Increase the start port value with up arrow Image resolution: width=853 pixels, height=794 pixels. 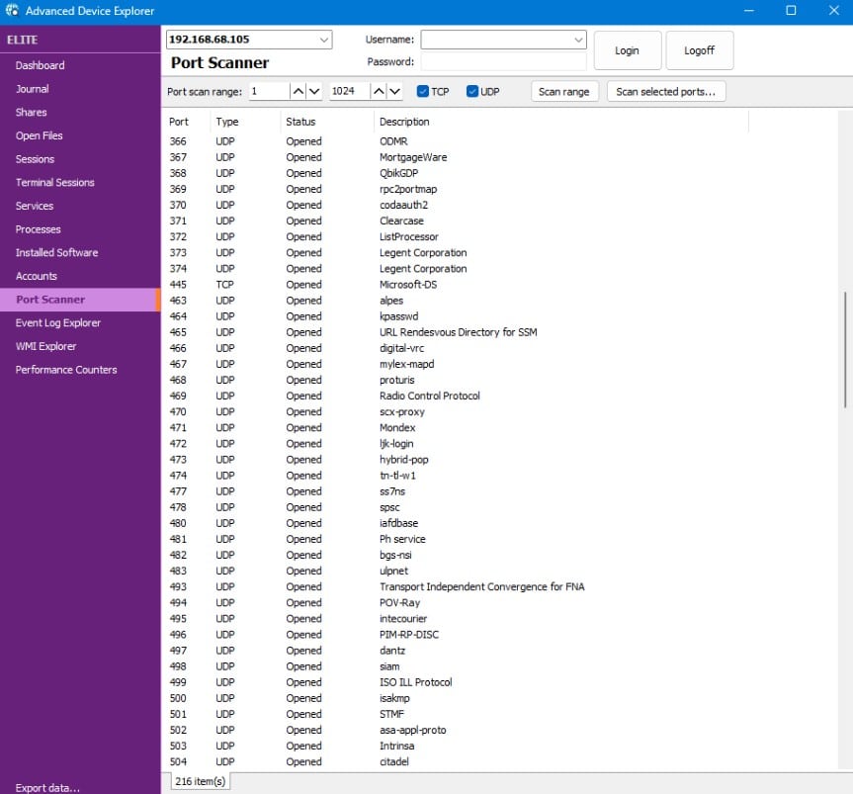299,91
